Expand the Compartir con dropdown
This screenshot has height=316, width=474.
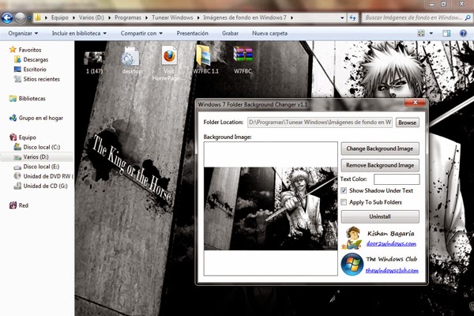141,33
